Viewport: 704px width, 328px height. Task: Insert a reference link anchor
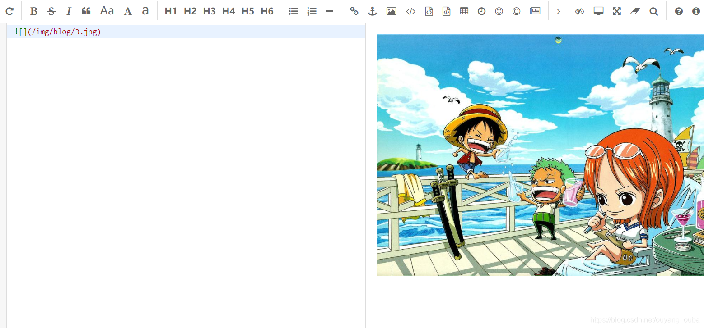pyautogui.click(x=373, y=11)
